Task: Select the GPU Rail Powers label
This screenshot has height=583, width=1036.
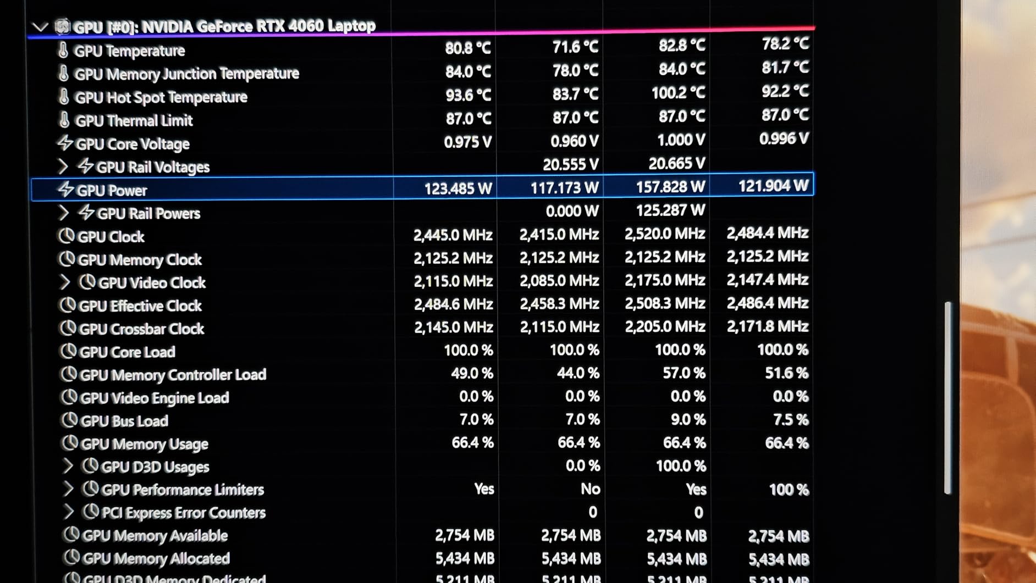Action: pyautogui.click(x=148, y=213)
